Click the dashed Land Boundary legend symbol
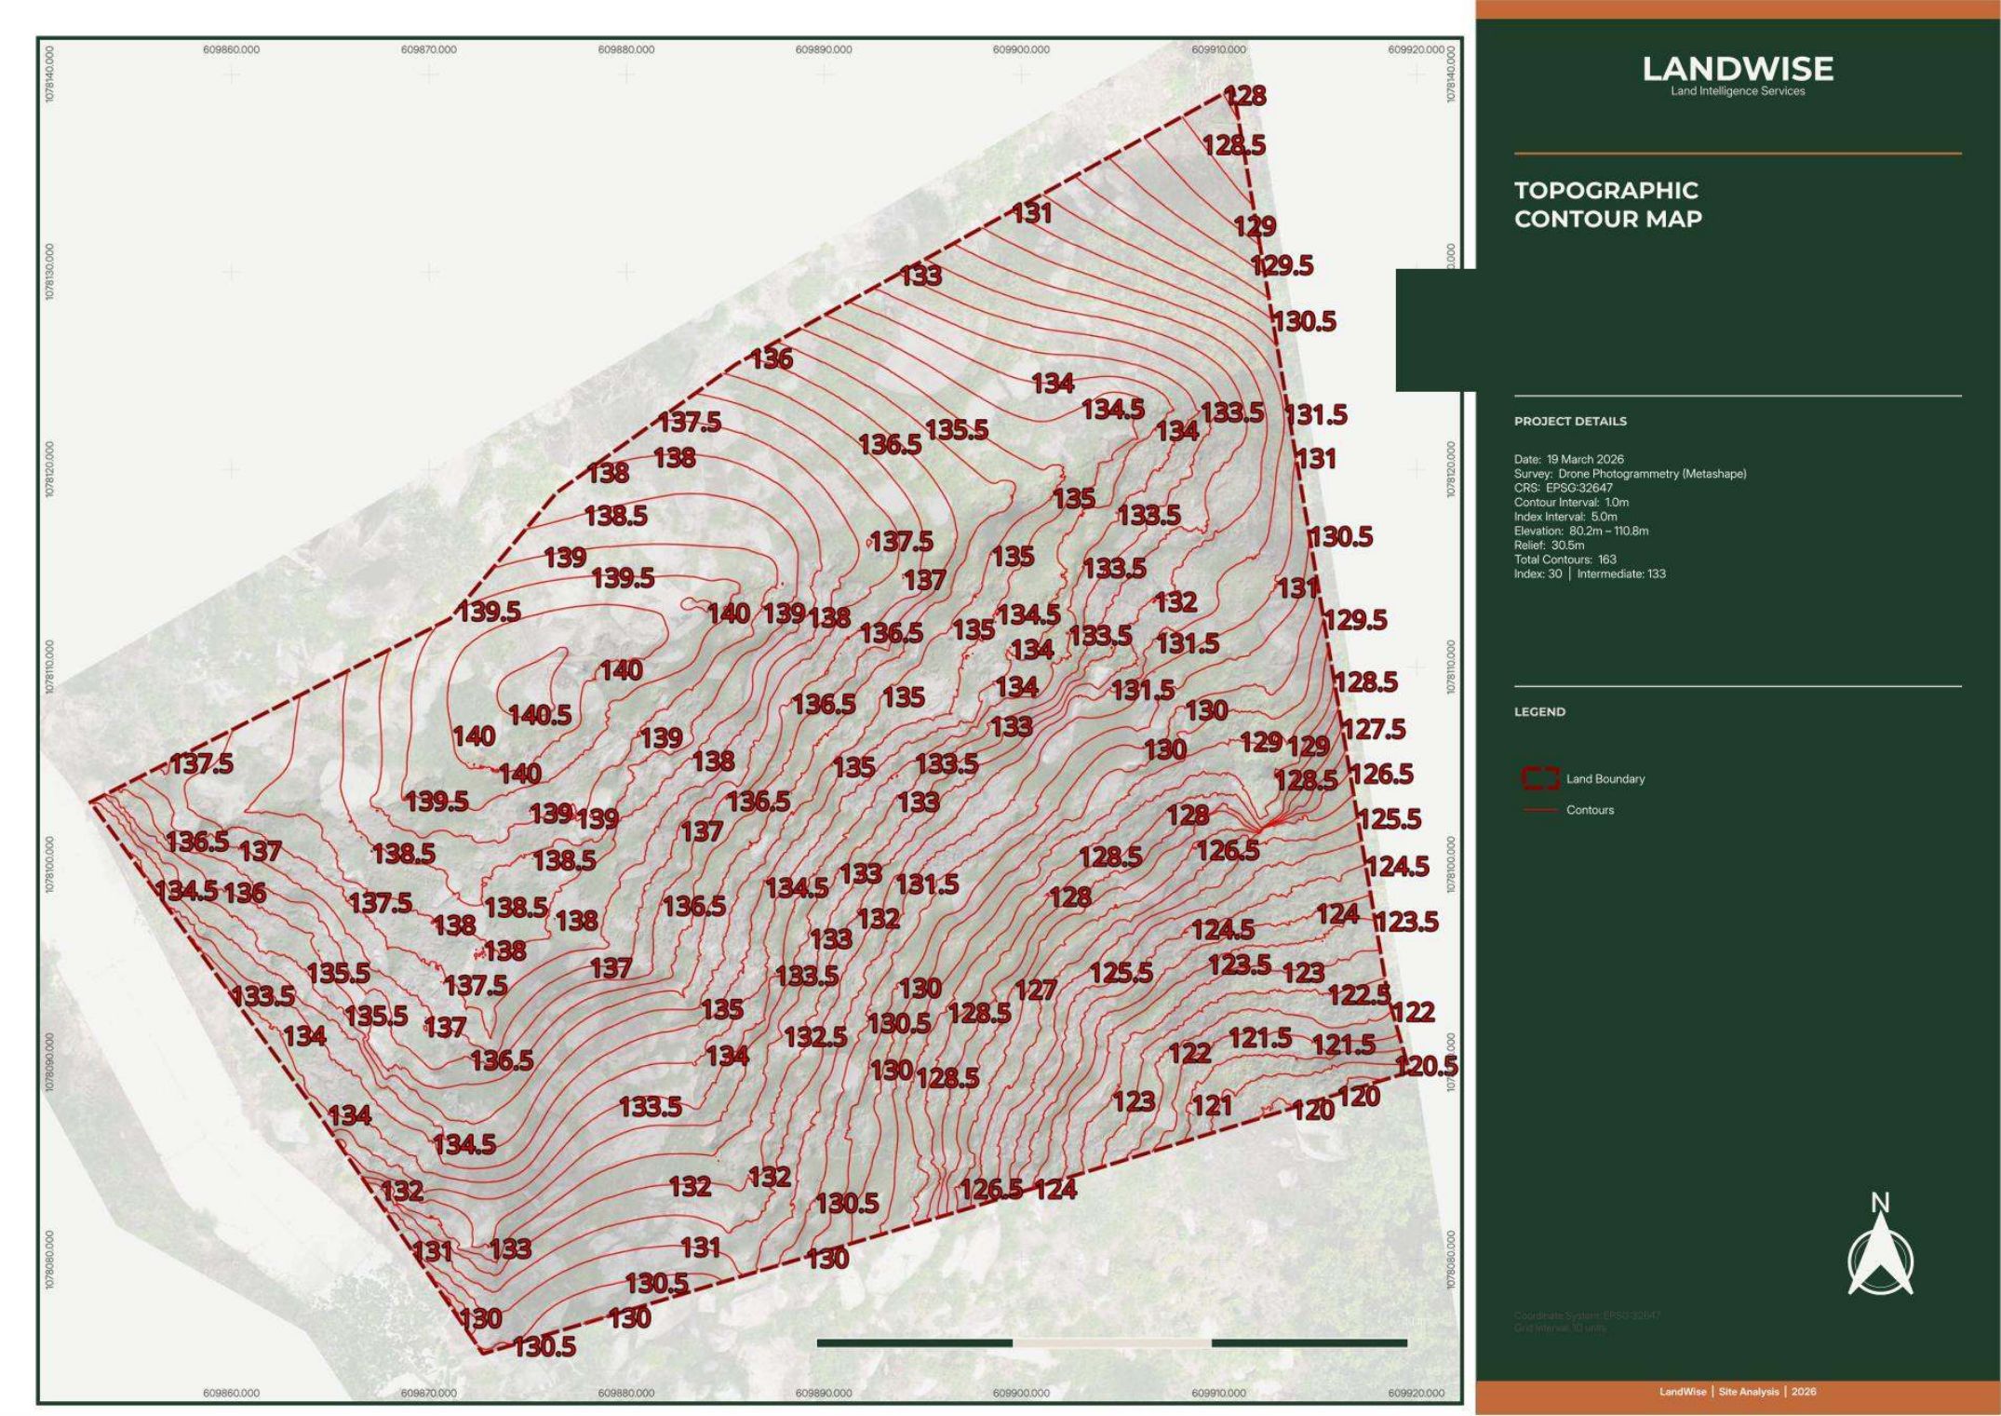2001x1416 pixels. click(1539, 778)
